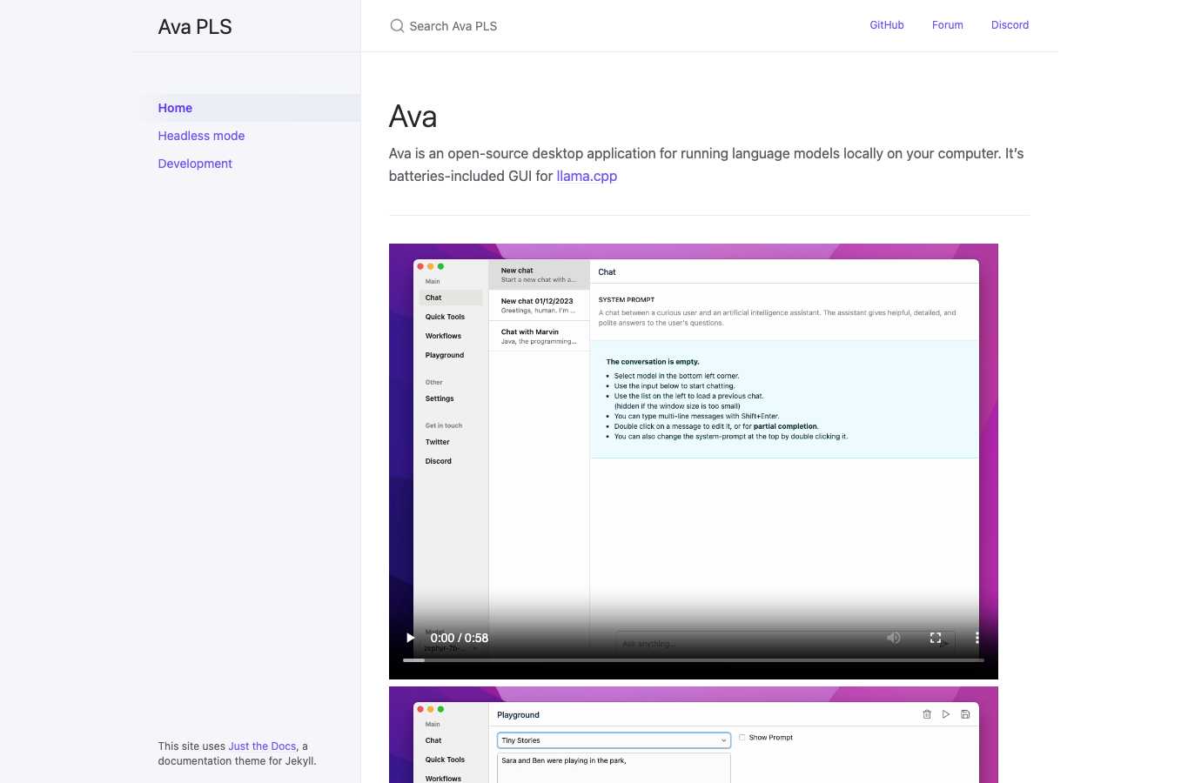Image resolution: width=1188 pixels, height=783 pixels.
Task: Open the Discord header link
Action: 1010,25
